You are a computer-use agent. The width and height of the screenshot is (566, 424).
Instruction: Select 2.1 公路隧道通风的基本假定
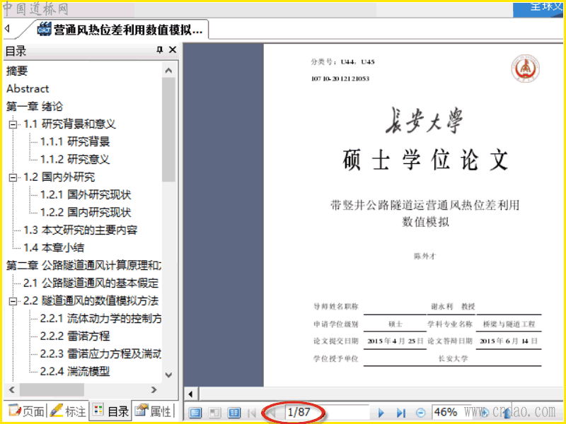click(x=91, y=283)
